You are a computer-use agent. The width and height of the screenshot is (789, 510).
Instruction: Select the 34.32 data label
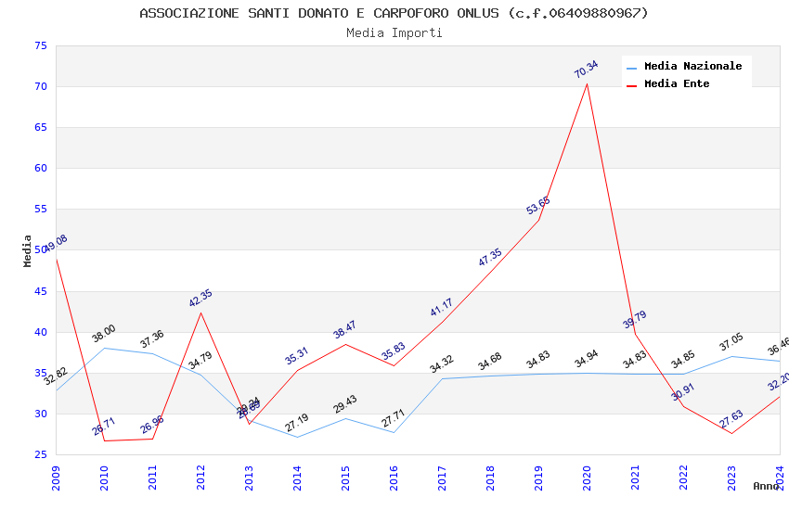pos(441,363)
